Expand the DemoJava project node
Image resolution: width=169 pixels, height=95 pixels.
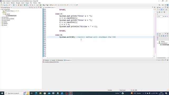tap(1, 17)
